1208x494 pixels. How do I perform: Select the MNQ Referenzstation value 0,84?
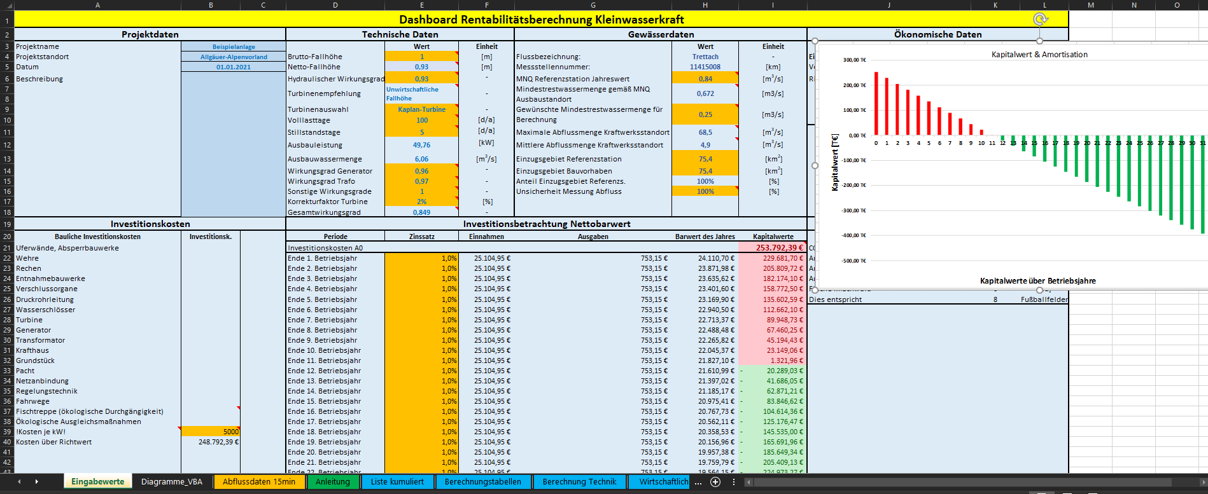coord(705,79)
